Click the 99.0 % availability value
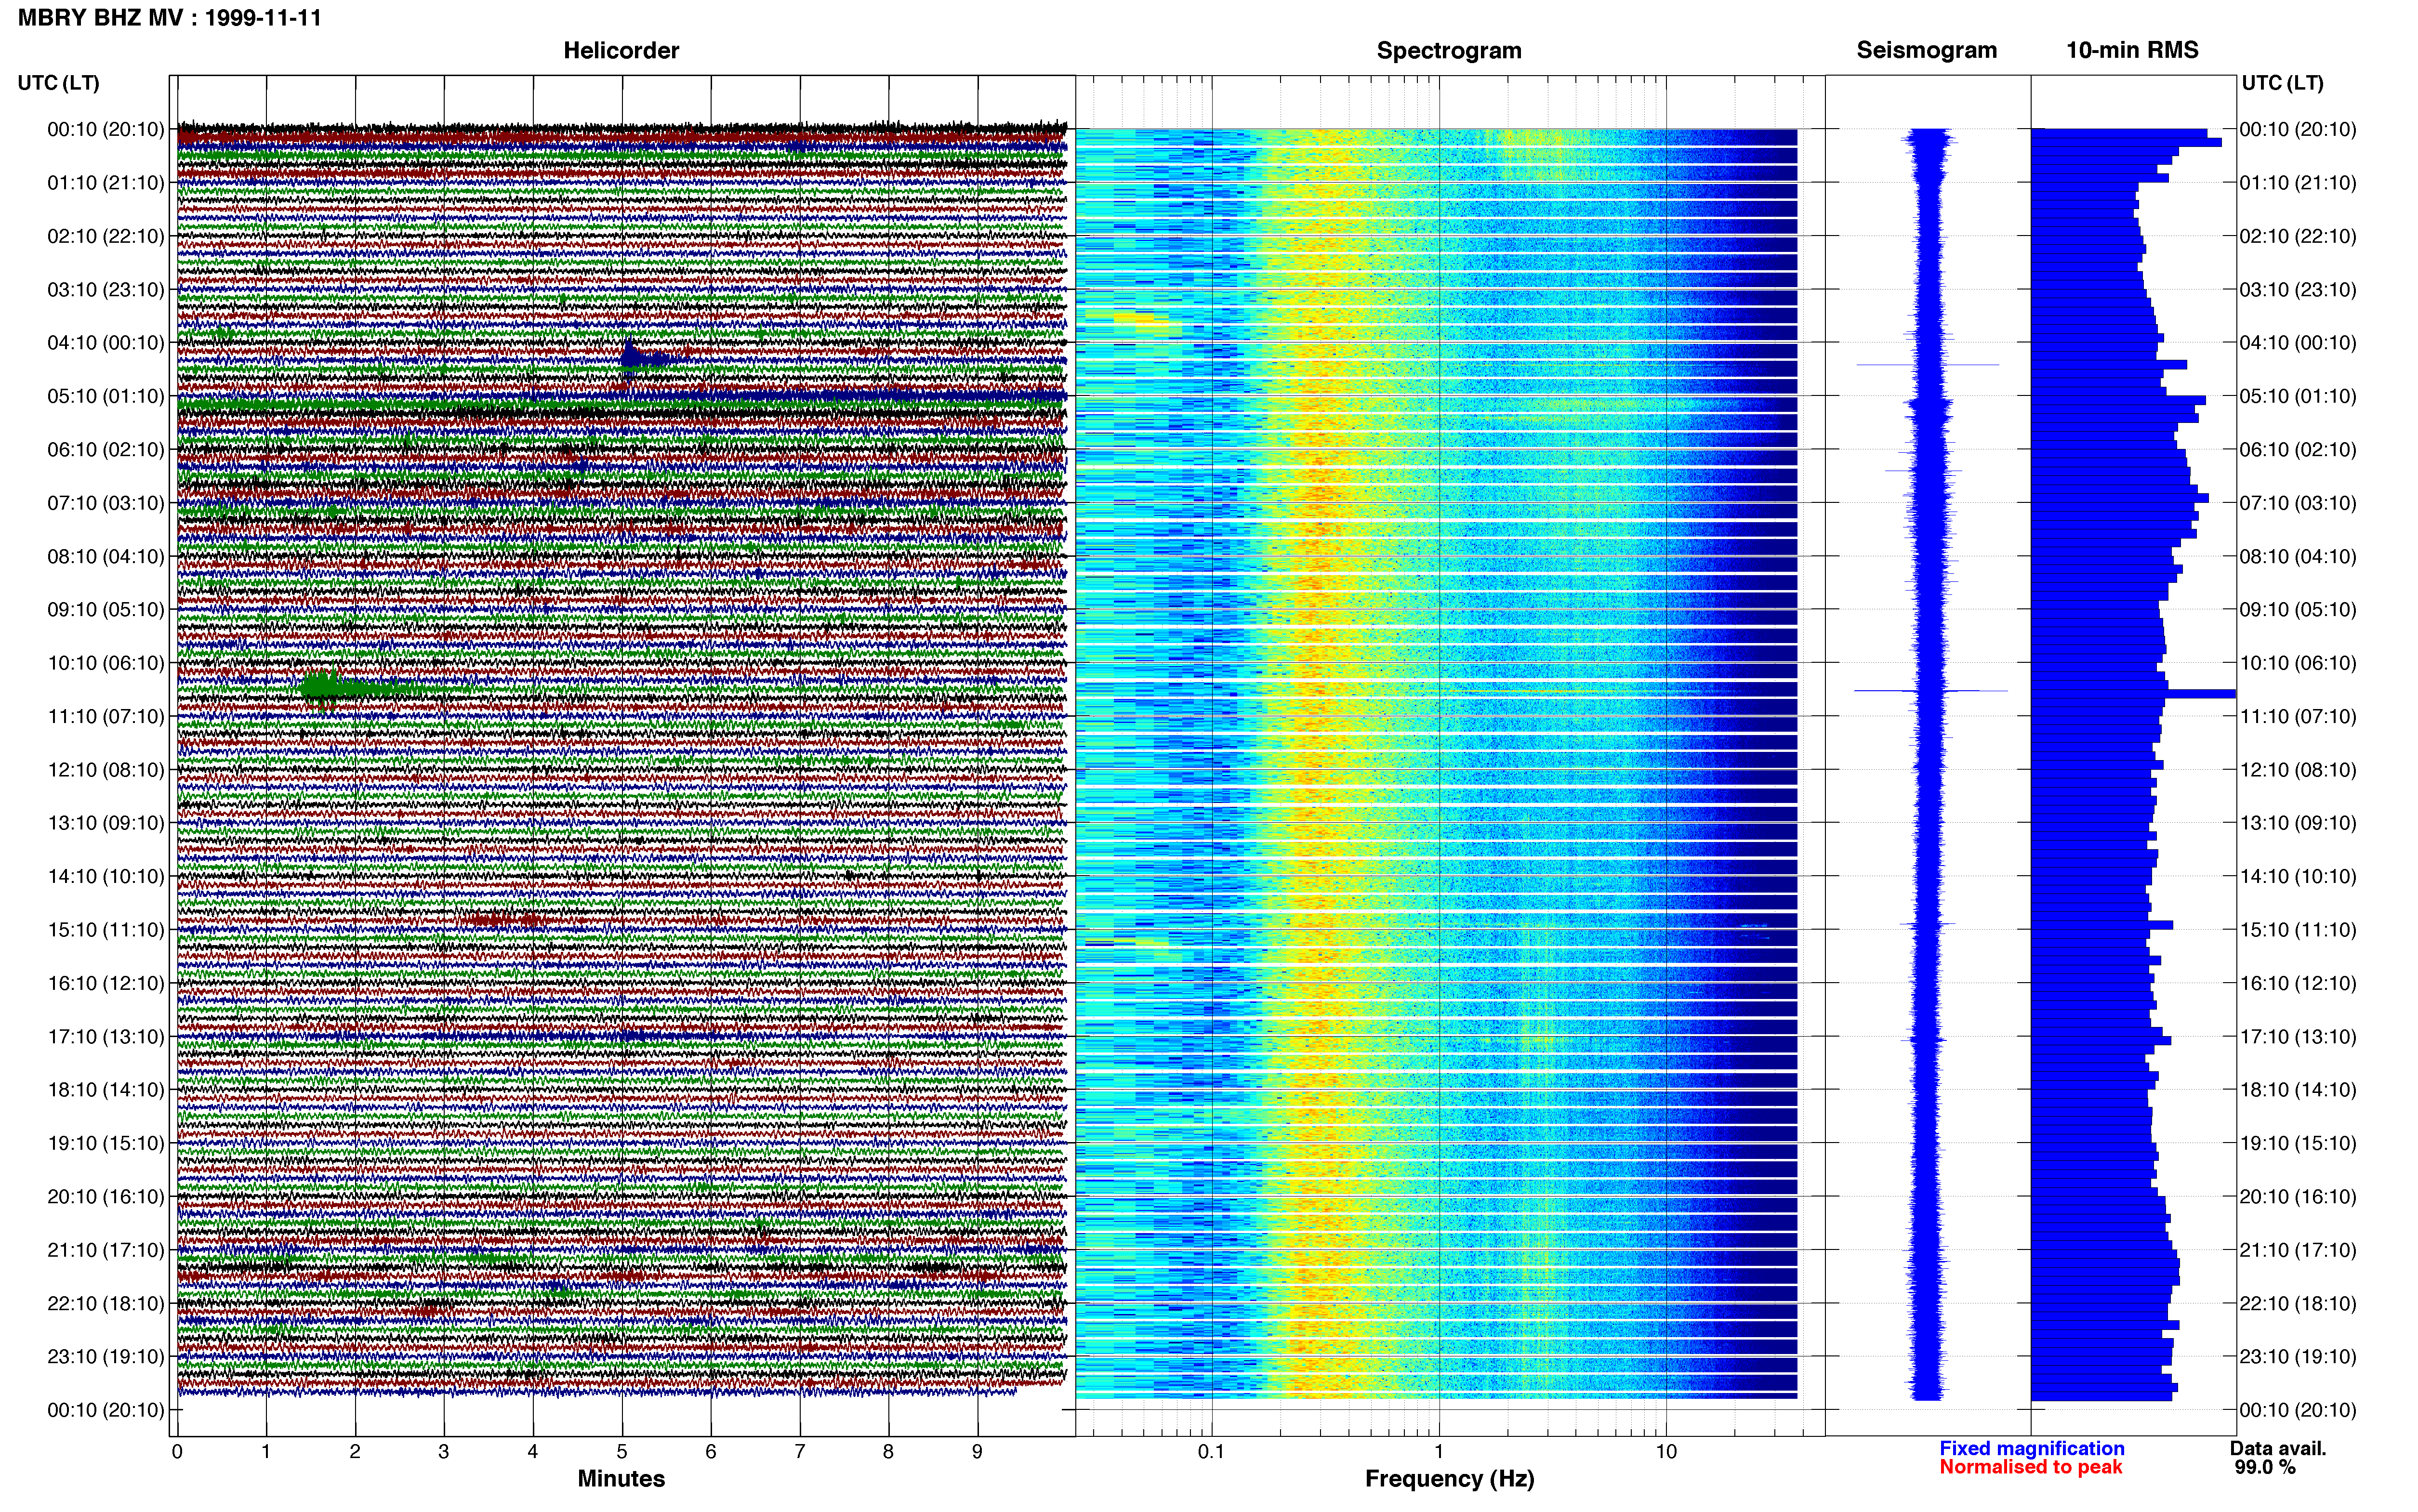This screenshot has width=2418, height=1512. [x=2265, y=1467]
